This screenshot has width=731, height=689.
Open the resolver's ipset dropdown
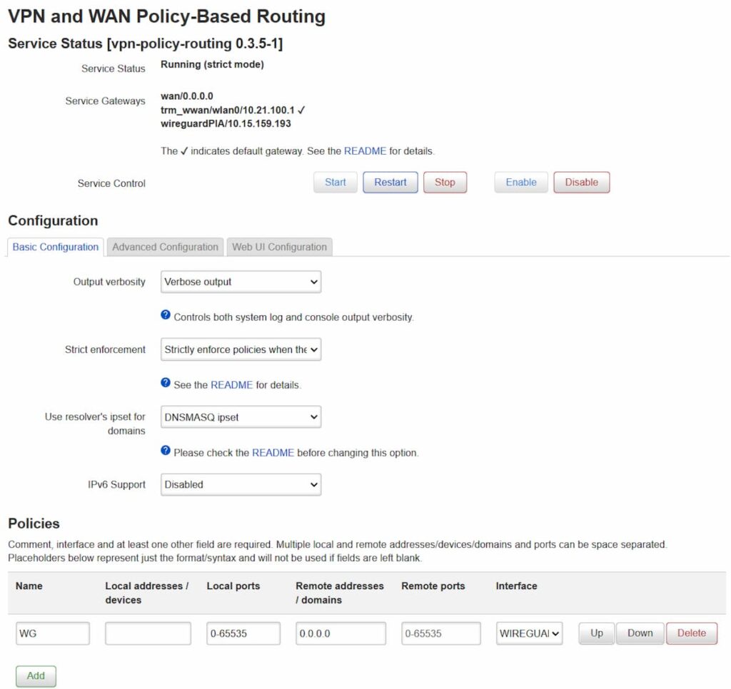pos(240,417)
